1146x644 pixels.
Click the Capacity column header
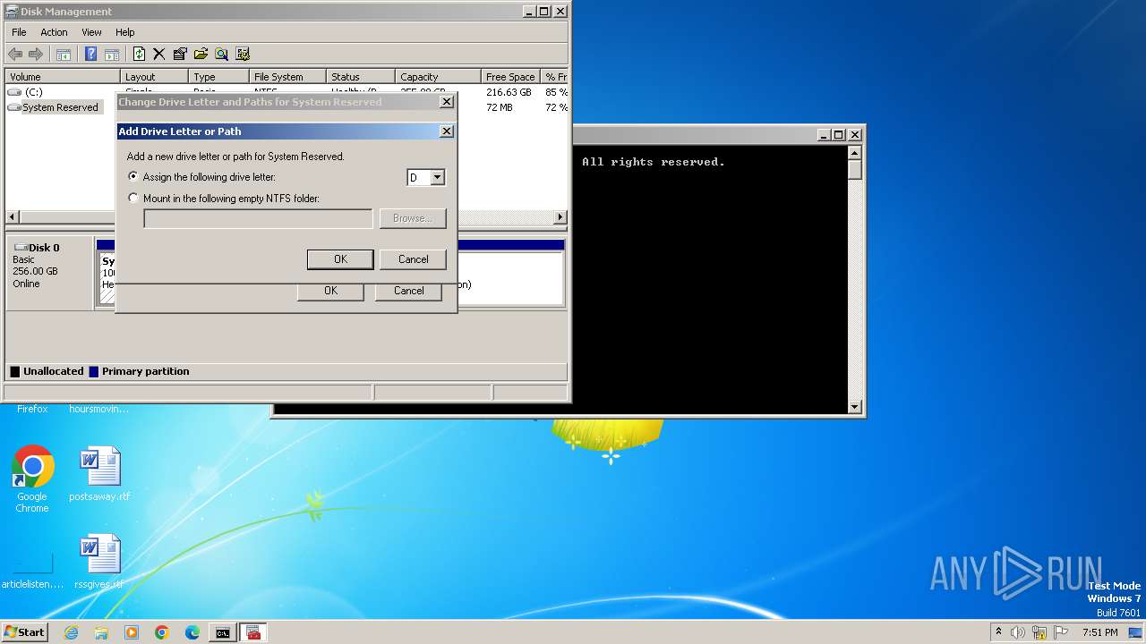(438, 77)
